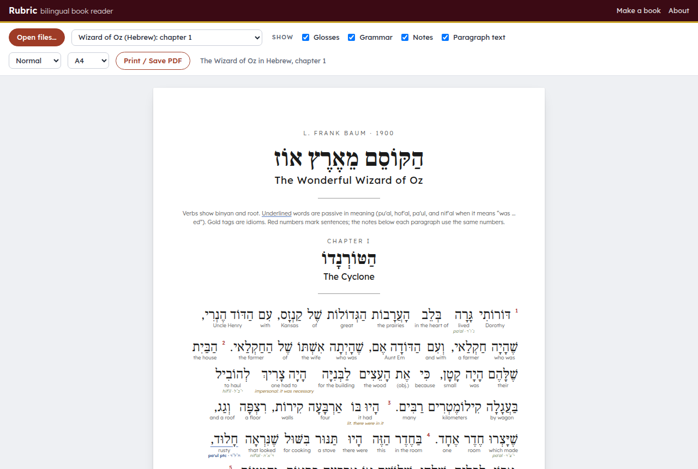Click the gloss 'Uncle Henry'
The height and width of the screenshot is (469, 698).
(227, 326)
